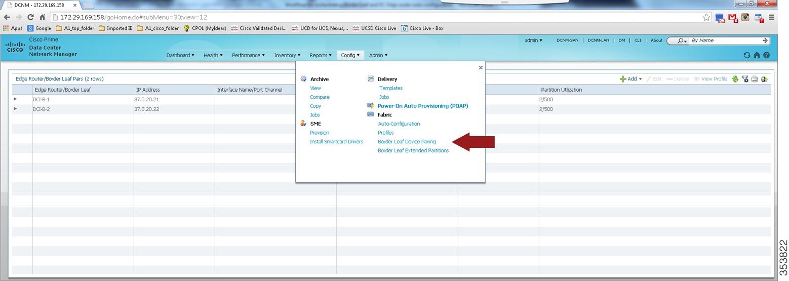Open the Performance menu
Image resolution: width=789 pixels, height=281 pixels.
pyautogui.click(x=249, y=55)
